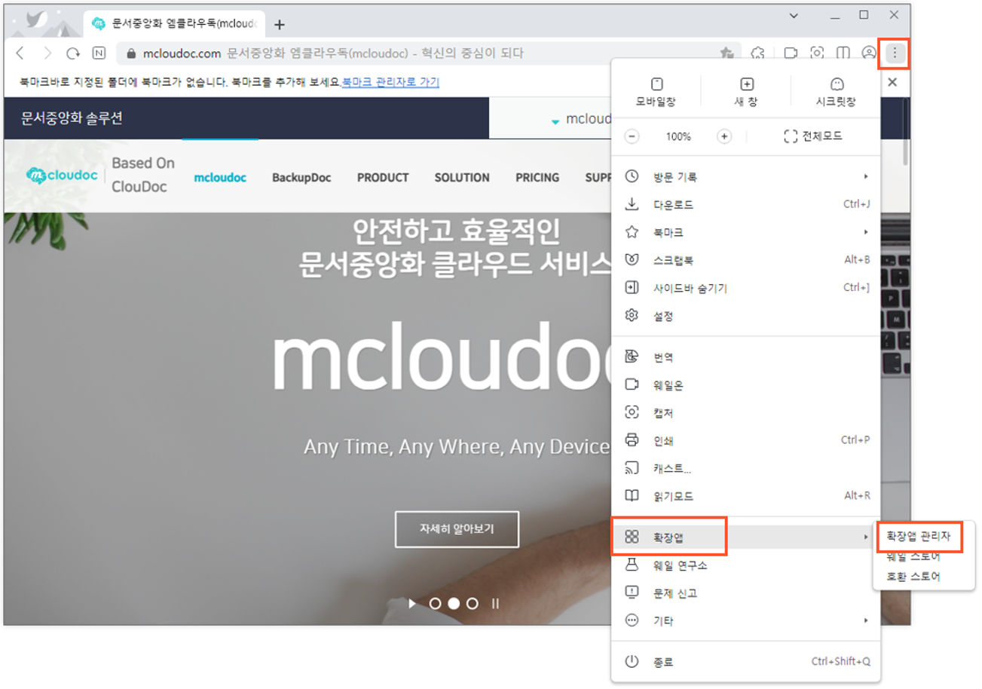Open 설정 settings from the menu
This screenshot has width=982, height=689.
coord(745,316)
